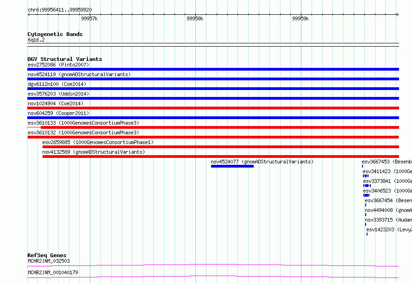Select esv3667453 variant label
This screenshot has width=412, height=283.
point(387,162)
